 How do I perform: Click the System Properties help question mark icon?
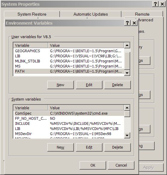click(x=155, y=4)
